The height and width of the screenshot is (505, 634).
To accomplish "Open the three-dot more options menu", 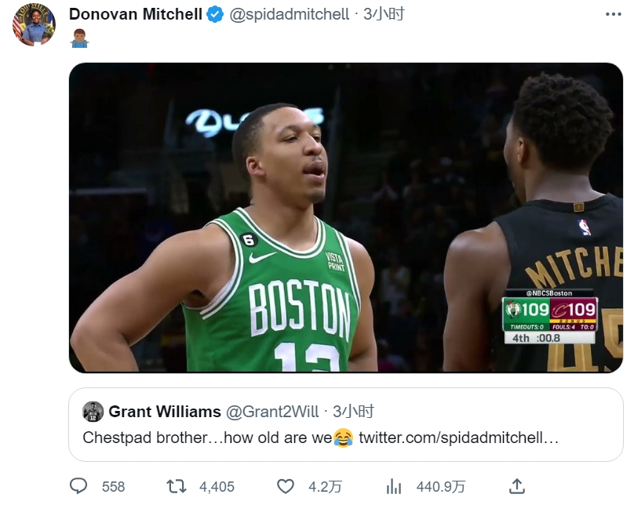I will (613, 15).
